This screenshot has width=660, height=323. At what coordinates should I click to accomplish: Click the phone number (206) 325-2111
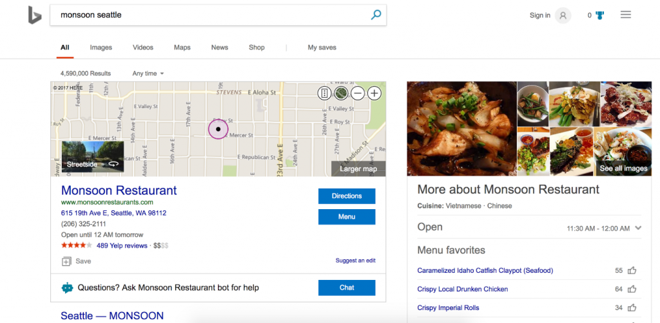tap(83, 224)
